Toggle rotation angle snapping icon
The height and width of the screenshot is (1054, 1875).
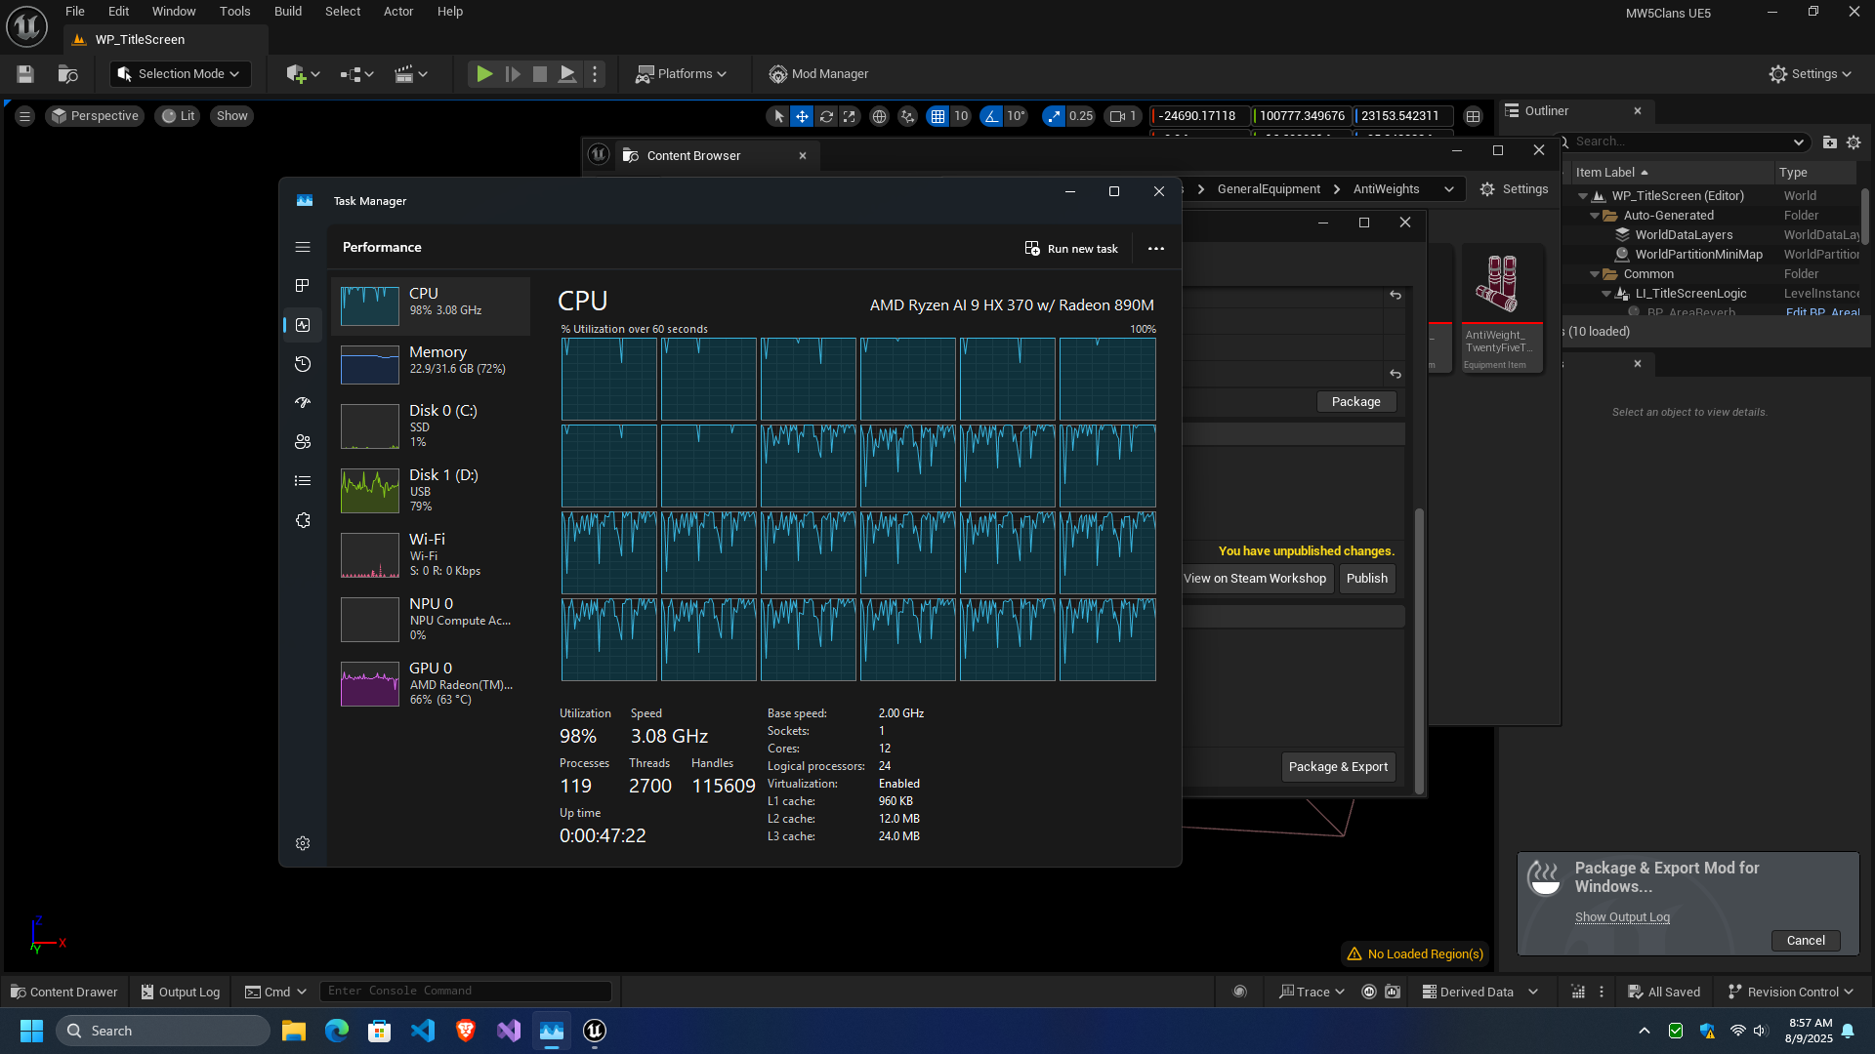point(992,116)
